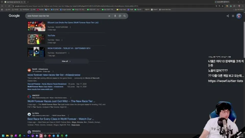This screenshot has height=138, width=245.
Task: Start voice search with the microphone icon
Action: point(115,16)
